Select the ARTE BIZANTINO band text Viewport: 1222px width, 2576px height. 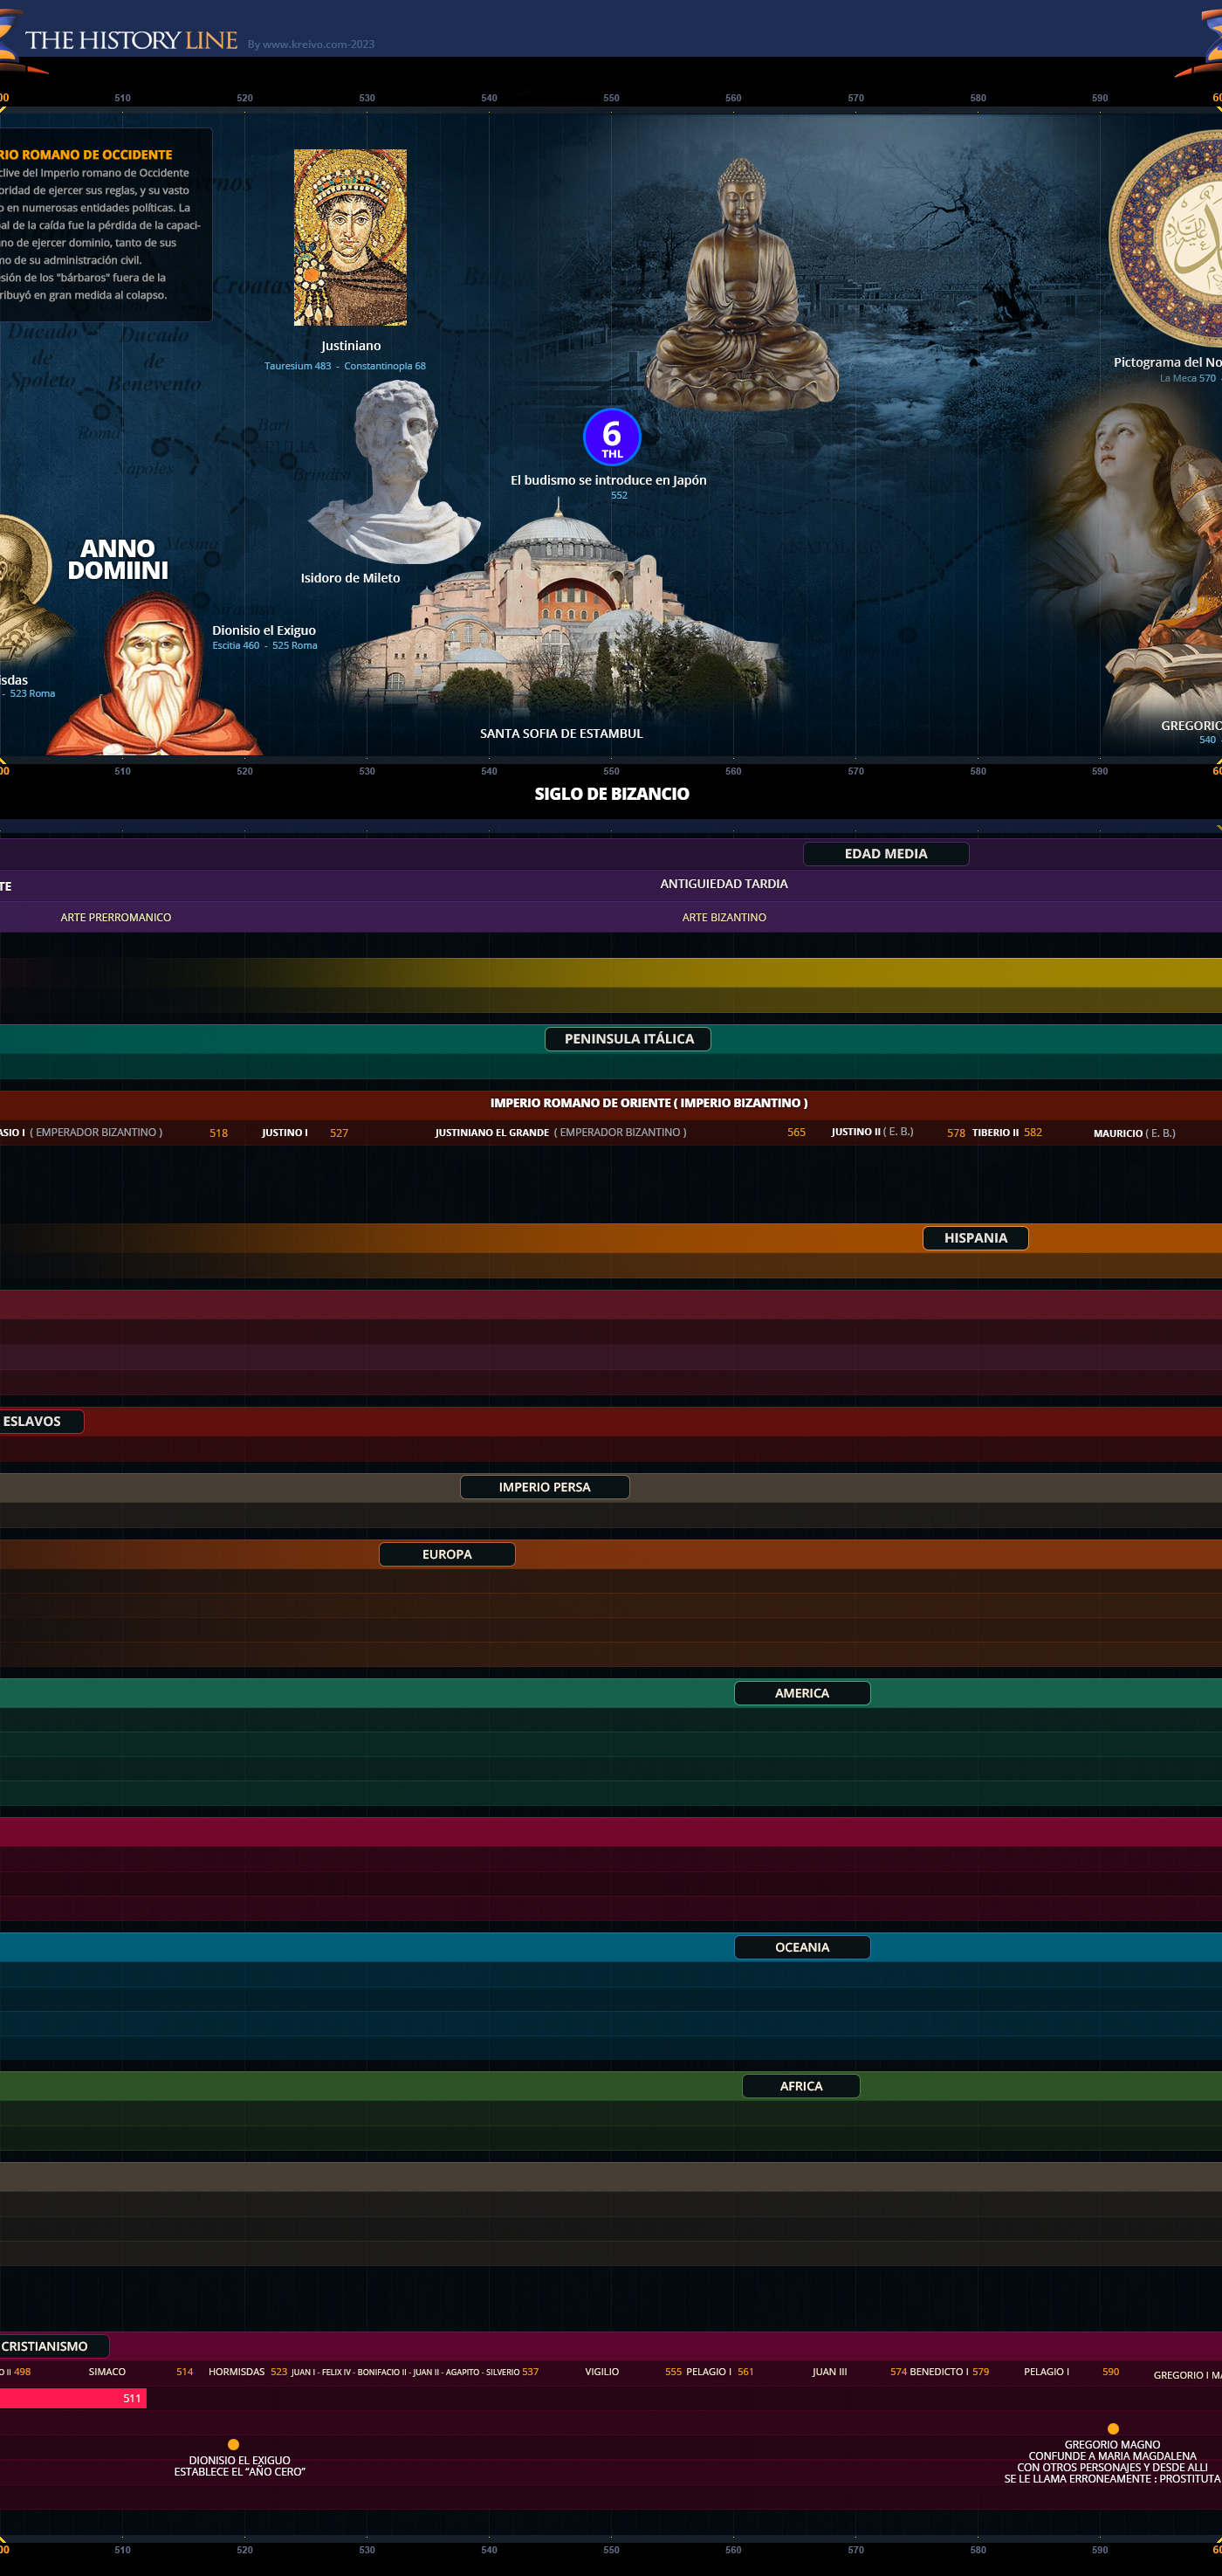(x=724, y=917)
